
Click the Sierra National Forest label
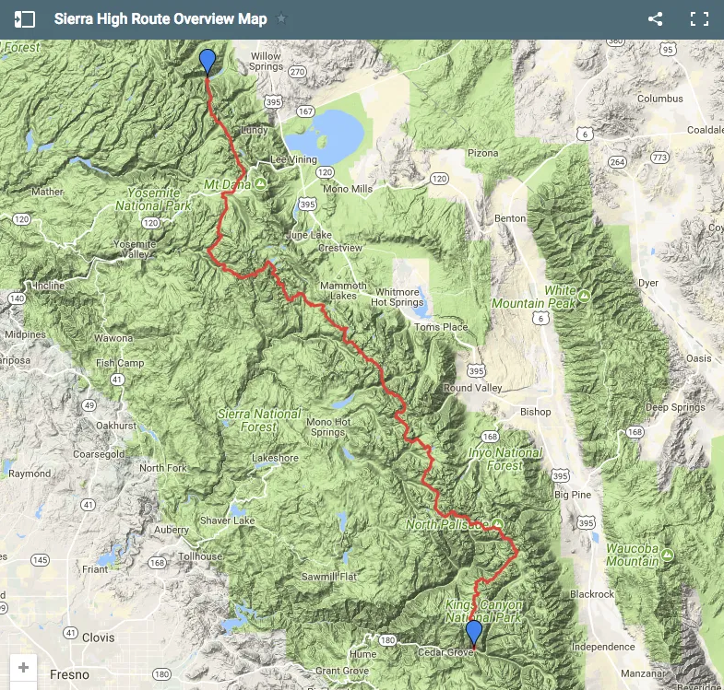pyautogui.click(x=259, y=420)
